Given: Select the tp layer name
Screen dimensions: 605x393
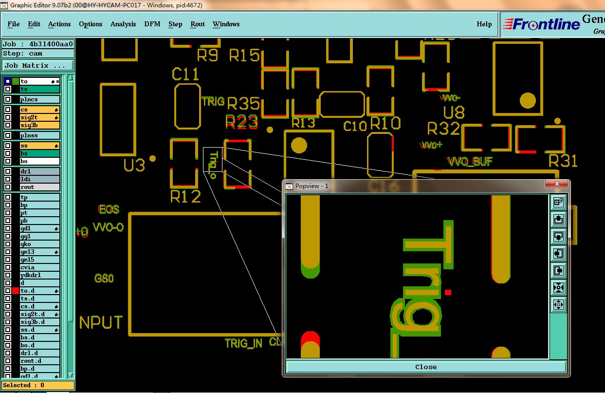Looking at the screenshot, I should coord(40,197).
